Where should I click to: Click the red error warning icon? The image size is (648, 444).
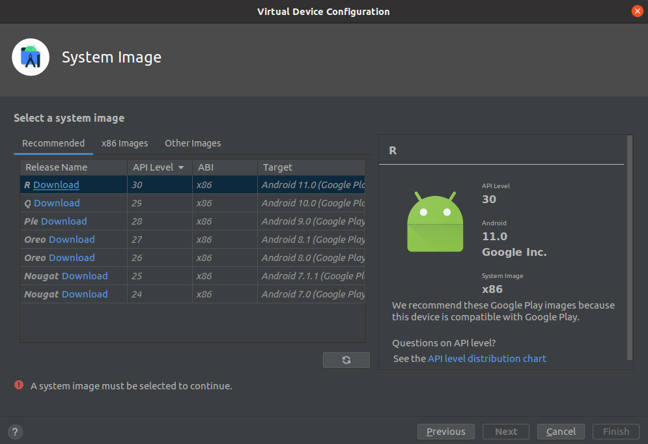[19, 385]
